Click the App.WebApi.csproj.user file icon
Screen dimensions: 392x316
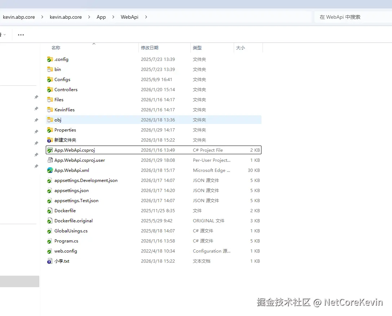coord(50,160)
